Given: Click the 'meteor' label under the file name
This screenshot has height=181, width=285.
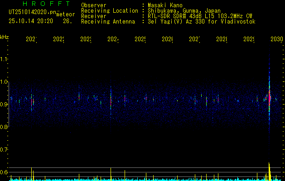Looking at the screenshot, I should point(66,14).
